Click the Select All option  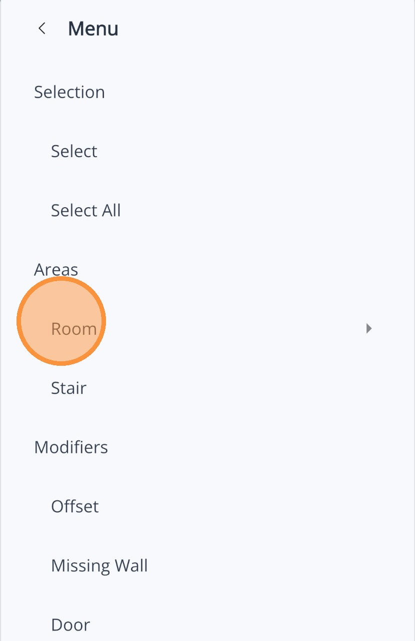click(x=86, y=210)
